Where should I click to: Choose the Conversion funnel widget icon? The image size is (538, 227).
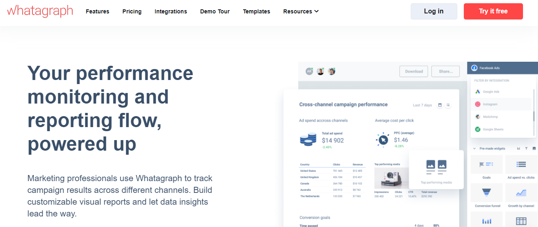[487, 193]
